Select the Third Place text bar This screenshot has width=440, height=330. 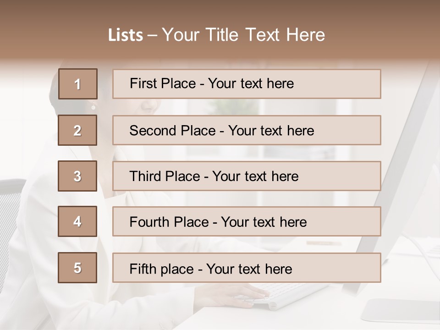click(247, 176)
